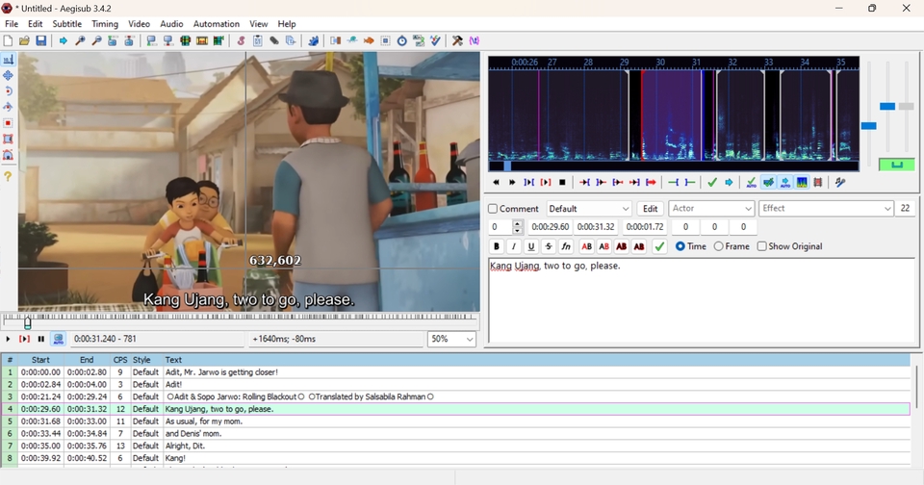
Task: Open the 50% video zoom dropdown
Action: pyautogui.click(x=451, y=339)
